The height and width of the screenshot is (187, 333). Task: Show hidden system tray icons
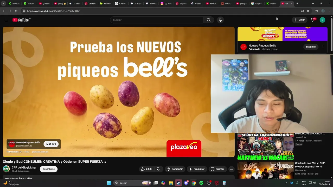click(x=286, y=183)
